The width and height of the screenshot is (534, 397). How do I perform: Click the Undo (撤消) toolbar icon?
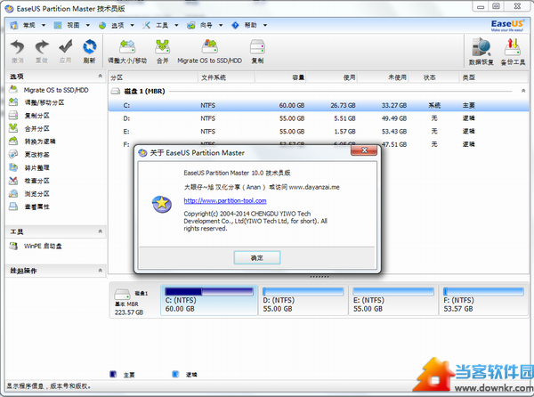[18, 47]
